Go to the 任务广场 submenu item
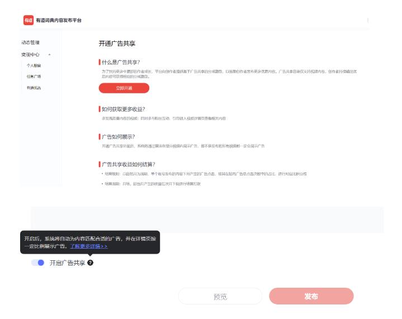The height and width of the screenshot is (319, 402). [34, 77]
